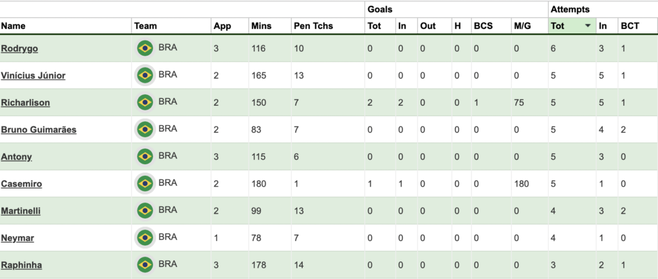Sort by M/G column header
The image size is (658, 279).
click(x=522, y=26)
